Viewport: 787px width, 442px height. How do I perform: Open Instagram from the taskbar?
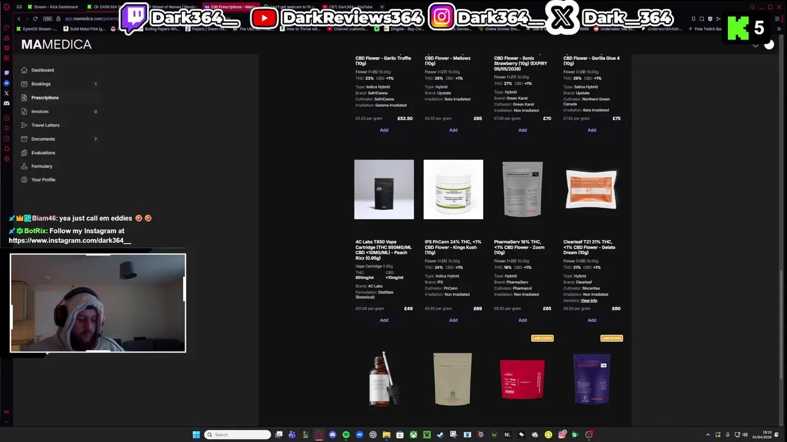coord(562,435)
